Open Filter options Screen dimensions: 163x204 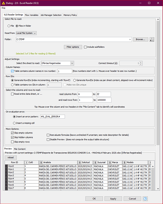(73, 47)
